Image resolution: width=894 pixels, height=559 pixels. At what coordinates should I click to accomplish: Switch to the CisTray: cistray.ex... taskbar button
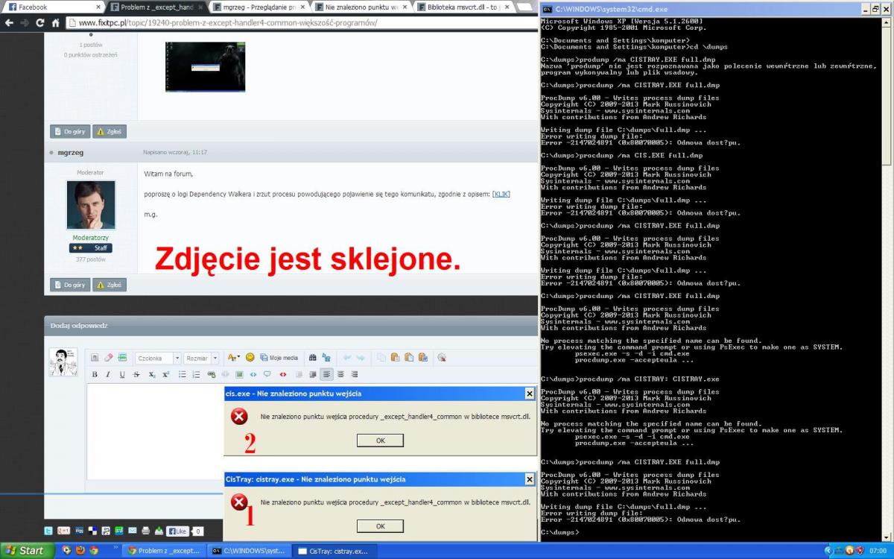pos(333,551)
